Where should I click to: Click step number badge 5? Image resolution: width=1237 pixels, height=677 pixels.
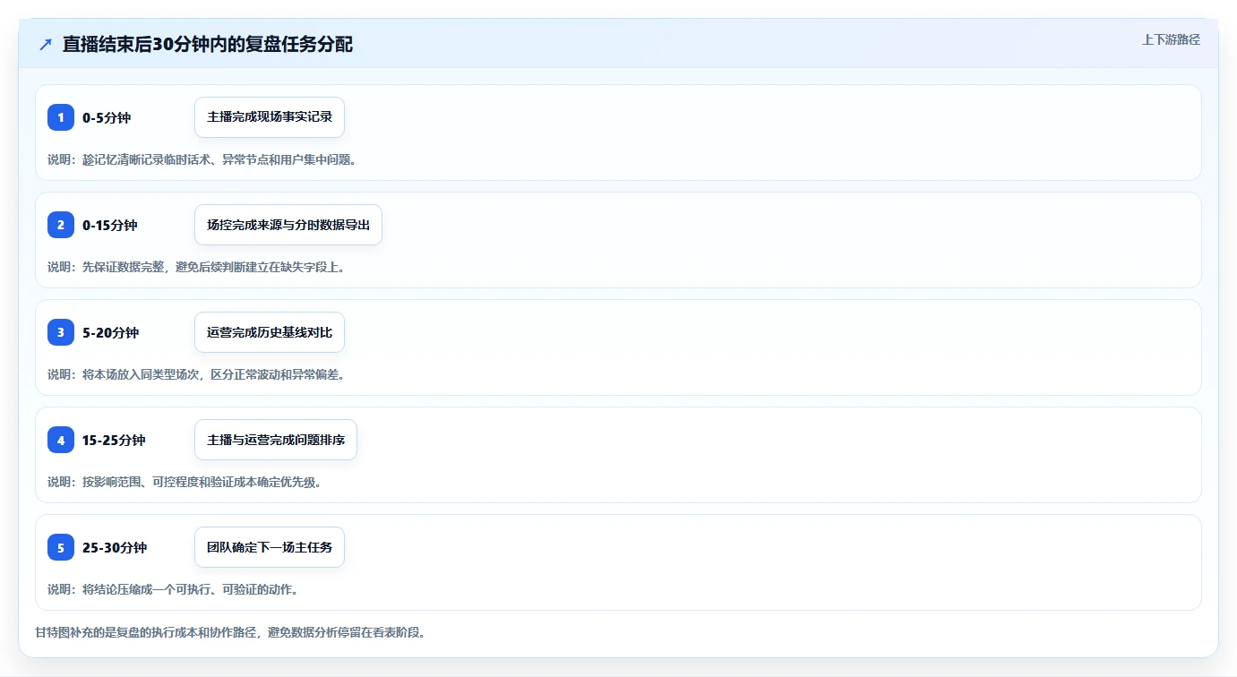coord(61,547)
